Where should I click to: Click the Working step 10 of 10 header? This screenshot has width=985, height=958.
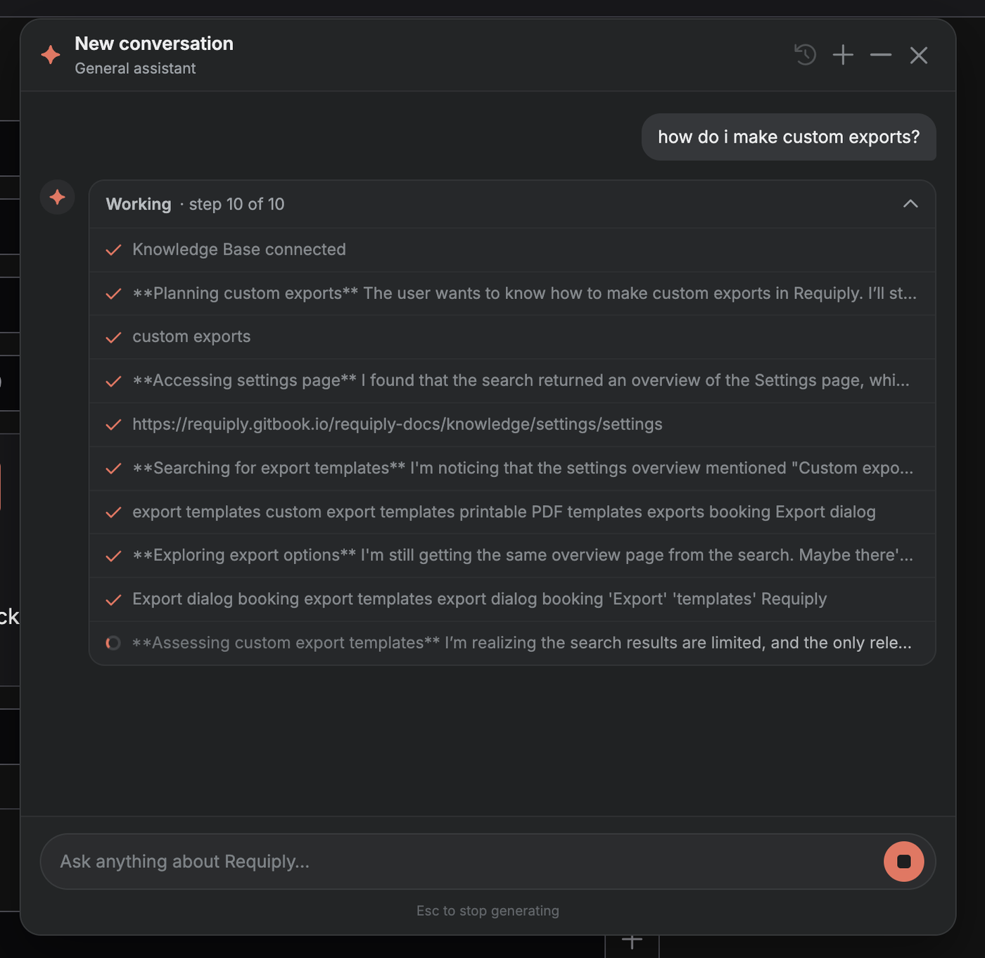[x=512, y=204]
